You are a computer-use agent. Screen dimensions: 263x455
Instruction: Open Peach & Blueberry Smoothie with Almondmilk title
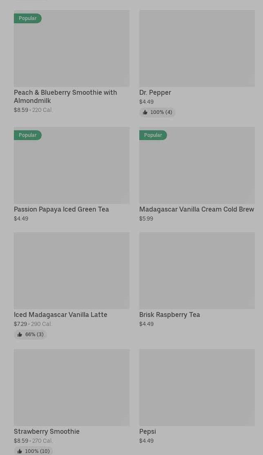click(65, 96)
